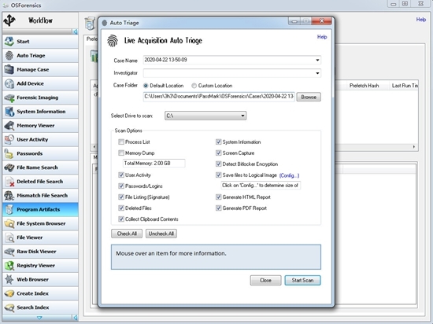The width and height of the screenshot is (433, 324).
Task: Click the fingerprint icon in Live Acquisition header
Action: (113, 41)
